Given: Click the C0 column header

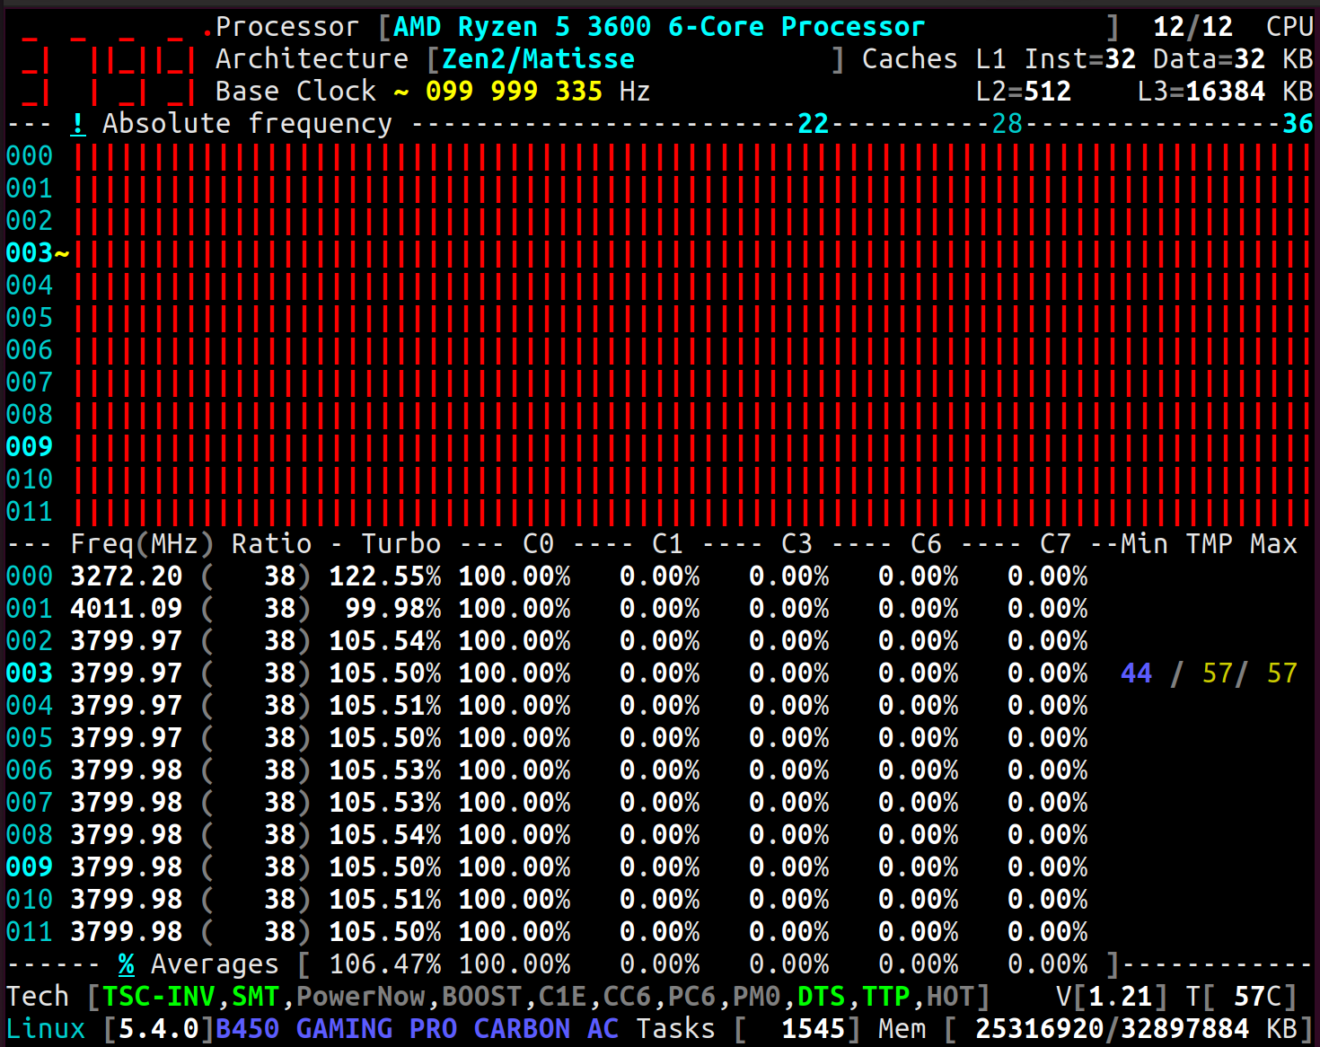Looking at the screenshot, I should 538,544.
